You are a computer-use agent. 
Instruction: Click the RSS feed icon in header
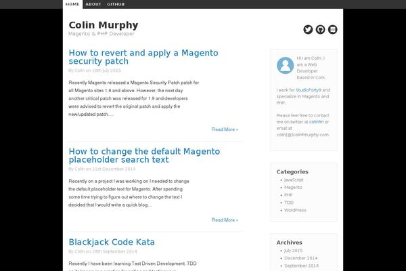pos(332,29)
